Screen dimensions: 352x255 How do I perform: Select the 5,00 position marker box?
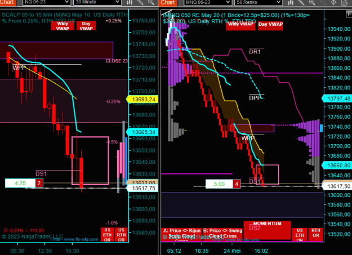pos(219,184)
